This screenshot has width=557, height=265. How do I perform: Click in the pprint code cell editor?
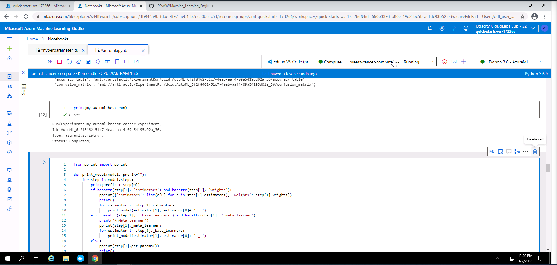click(295, 205)
